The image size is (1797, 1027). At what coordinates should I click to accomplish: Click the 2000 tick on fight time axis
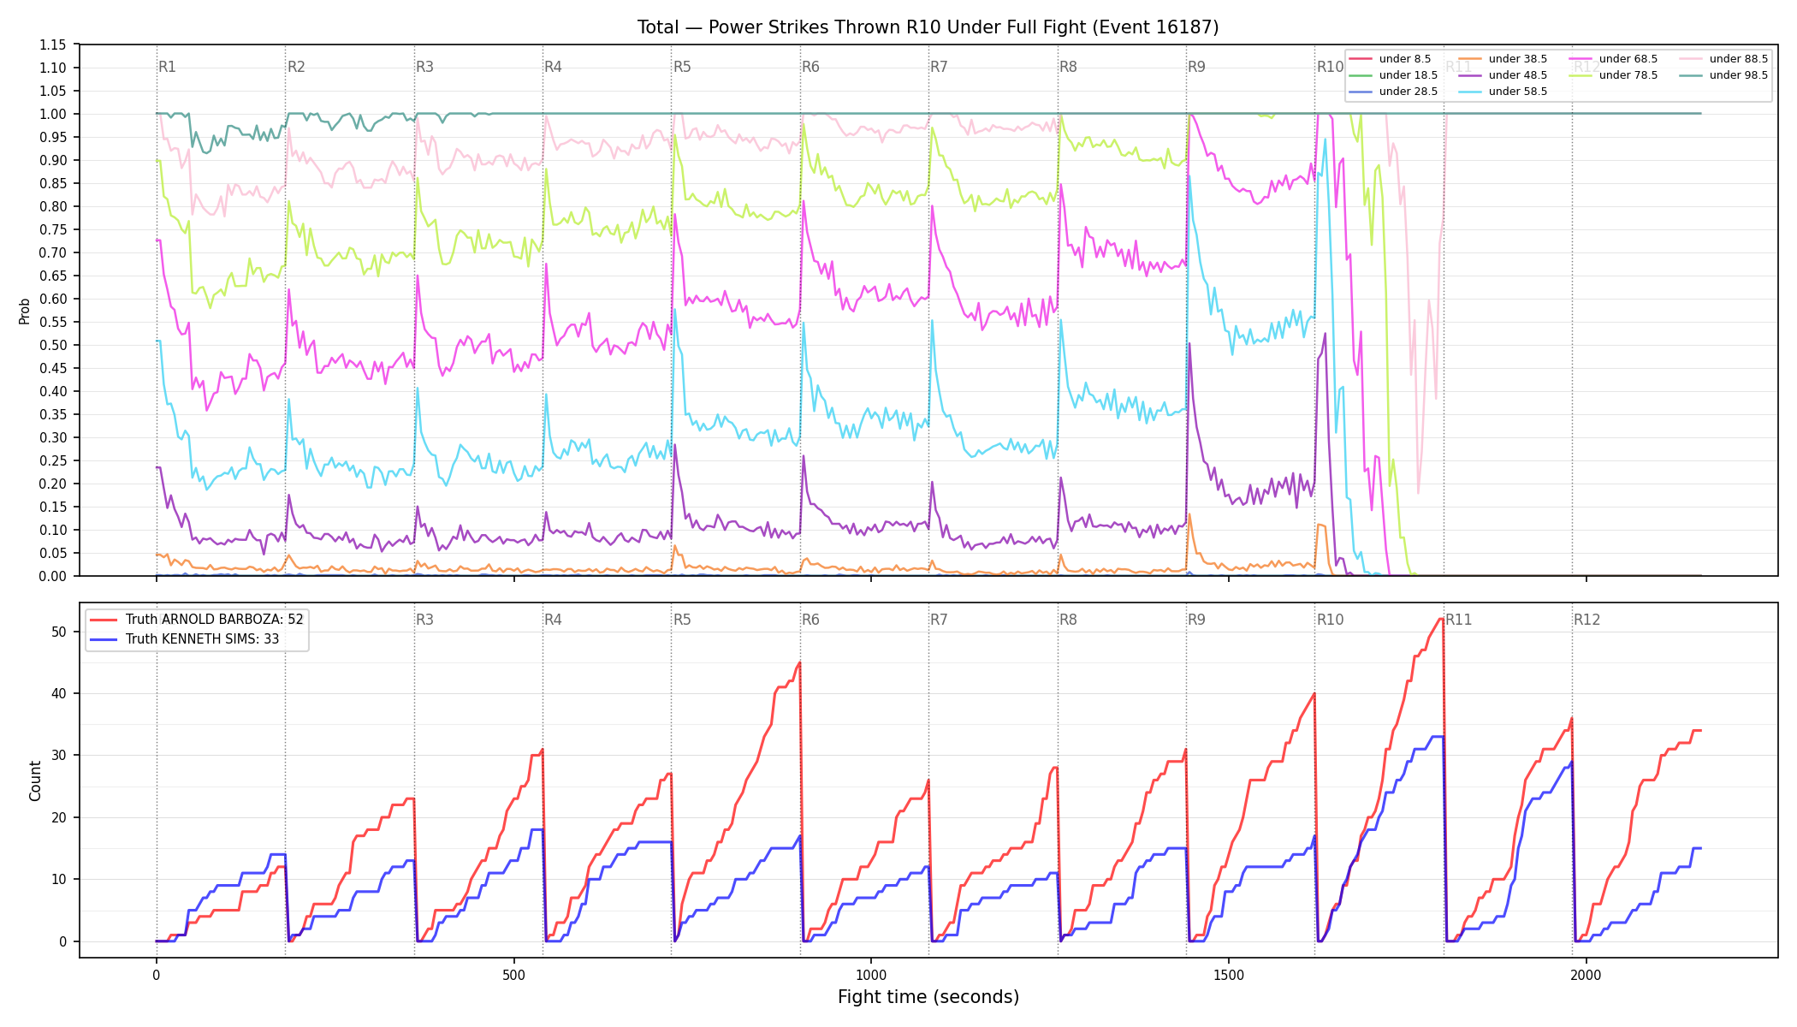click(x=1586, y=975)
